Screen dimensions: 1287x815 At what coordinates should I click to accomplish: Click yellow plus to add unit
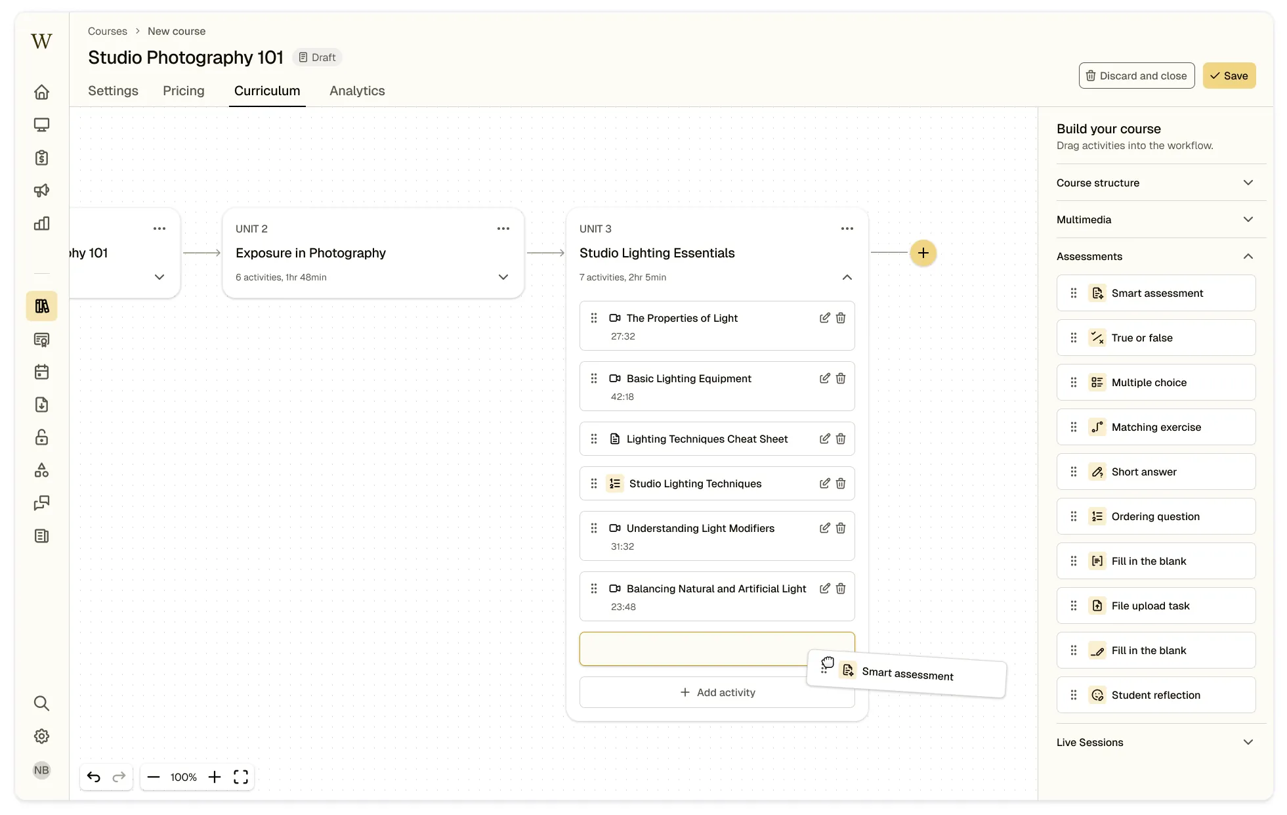[x=923, y=253]
